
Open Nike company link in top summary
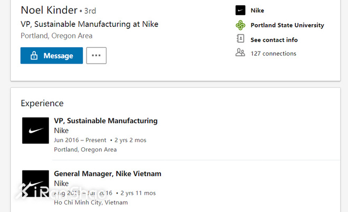pyautogui.click(x=257, y=11)
